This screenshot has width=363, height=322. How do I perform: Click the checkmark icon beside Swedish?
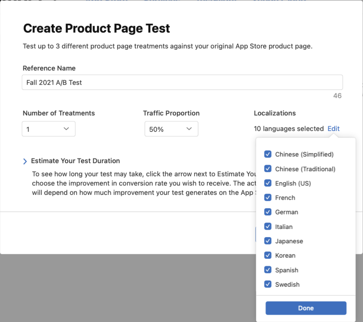click(x=268, y=284)
